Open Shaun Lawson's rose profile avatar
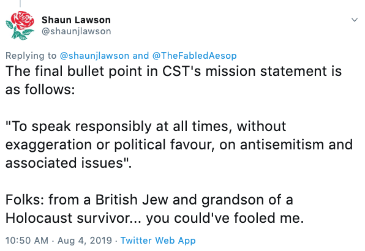Image resolution: width=365 pixels, height=251 pixels. click(x=20, y=25)
